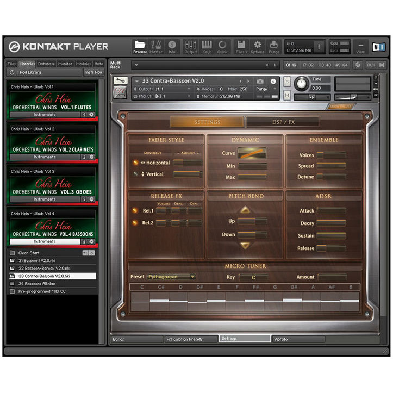Toggle the Rel.2 release FX light
The image size is (393, 393).
[135, 222]
